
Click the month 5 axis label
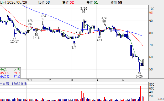pyautogui.click(x=123, y=80)
